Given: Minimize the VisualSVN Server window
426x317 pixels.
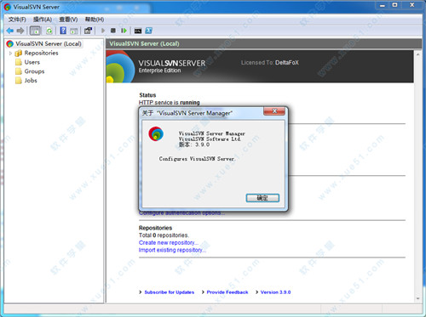Looking at the screenshot, I should pyautogui.click(x=383, y=5).
